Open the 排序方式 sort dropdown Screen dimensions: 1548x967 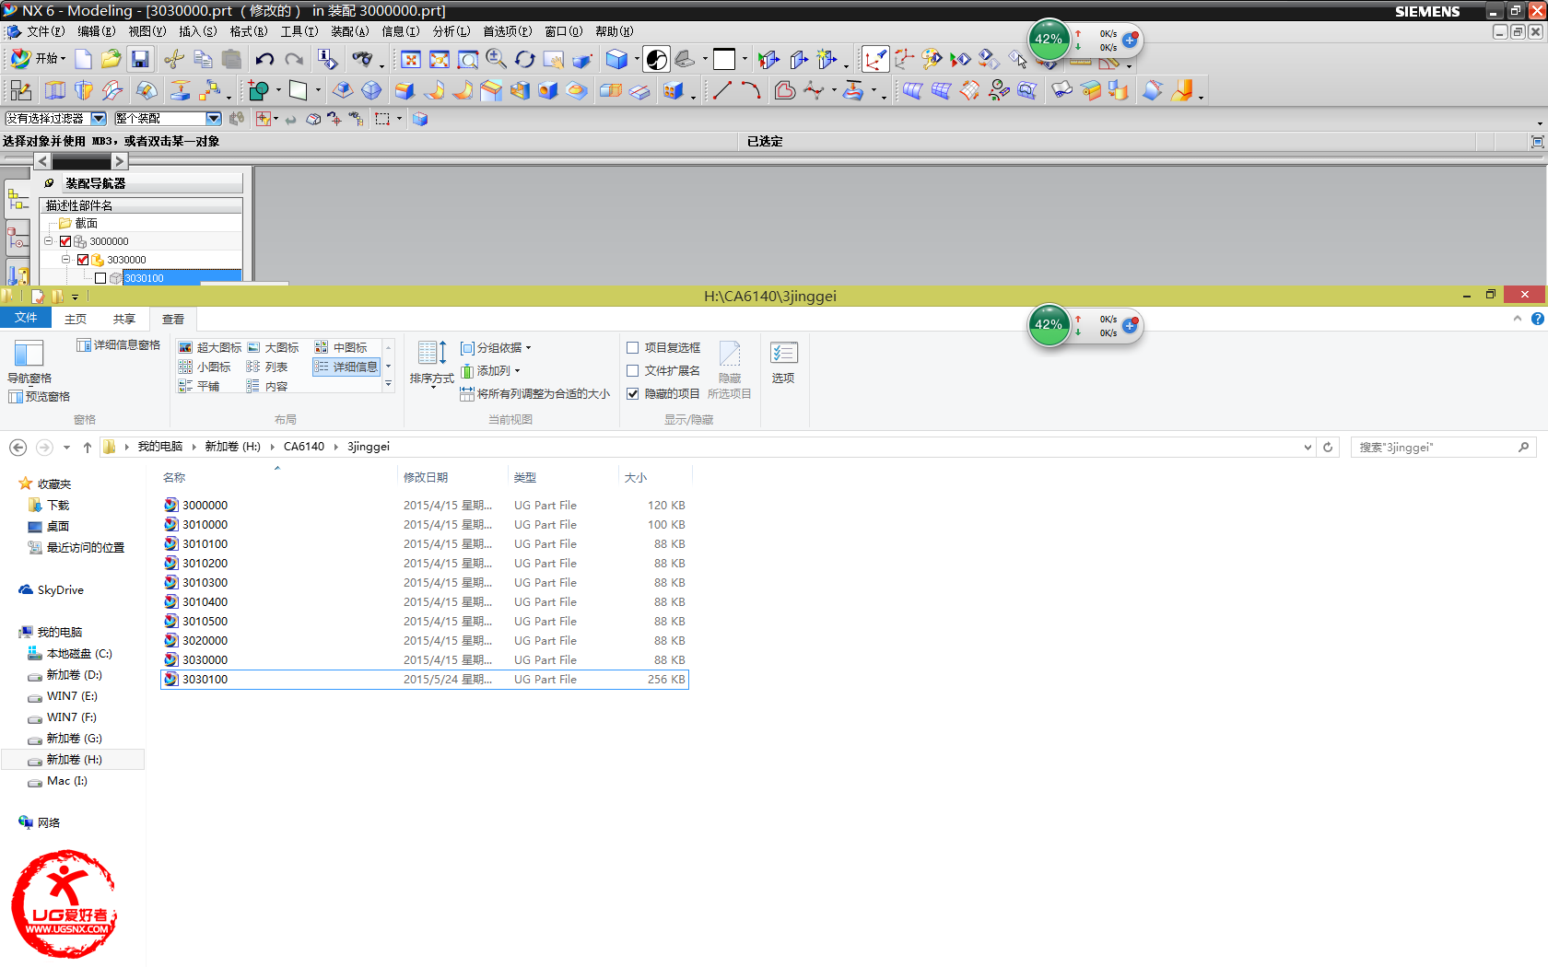(432, 365)
